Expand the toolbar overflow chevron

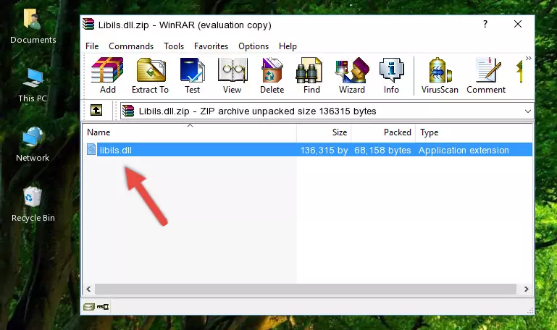[x=528, y=59]
